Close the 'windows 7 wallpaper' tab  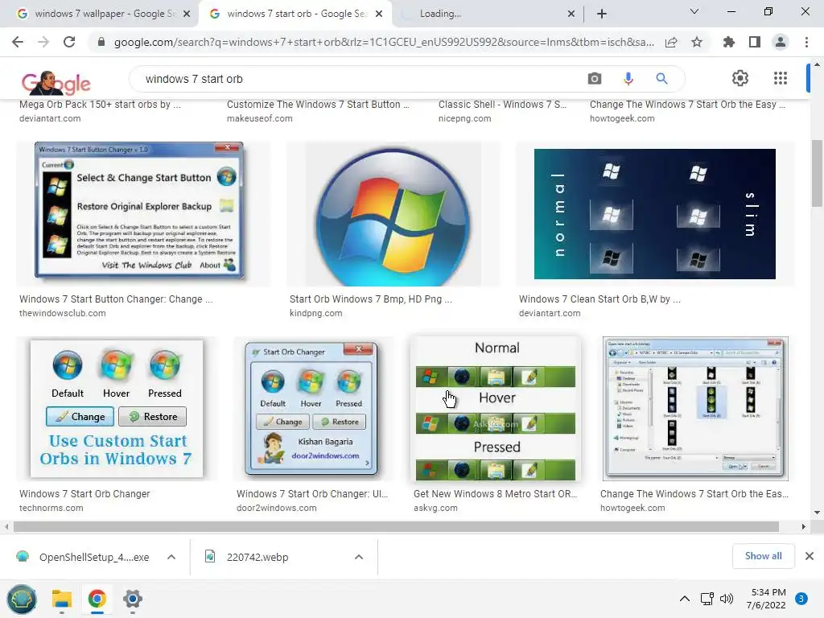pos(186,14)
